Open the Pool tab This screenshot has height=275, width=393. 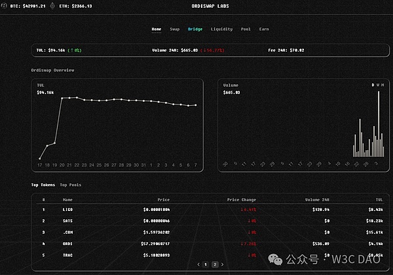pyautogui.click(x=246, y=29)
